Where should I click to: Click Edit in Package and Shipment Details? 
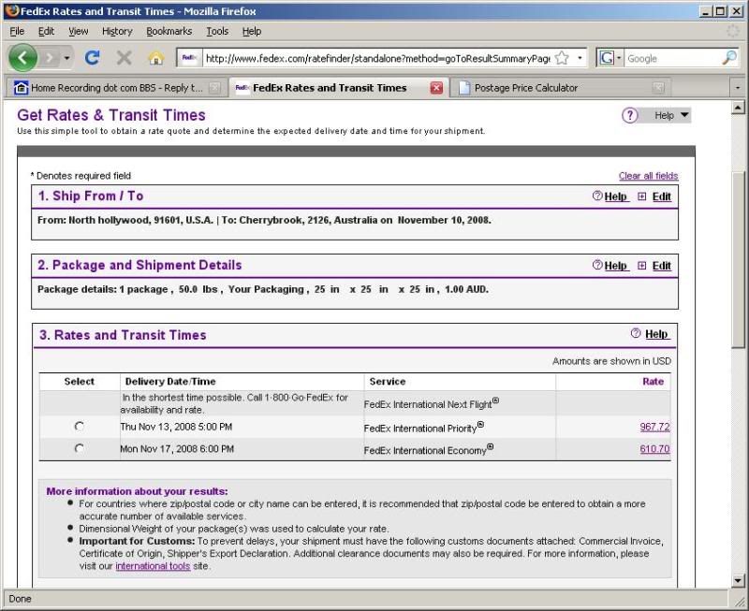[662, 266]
